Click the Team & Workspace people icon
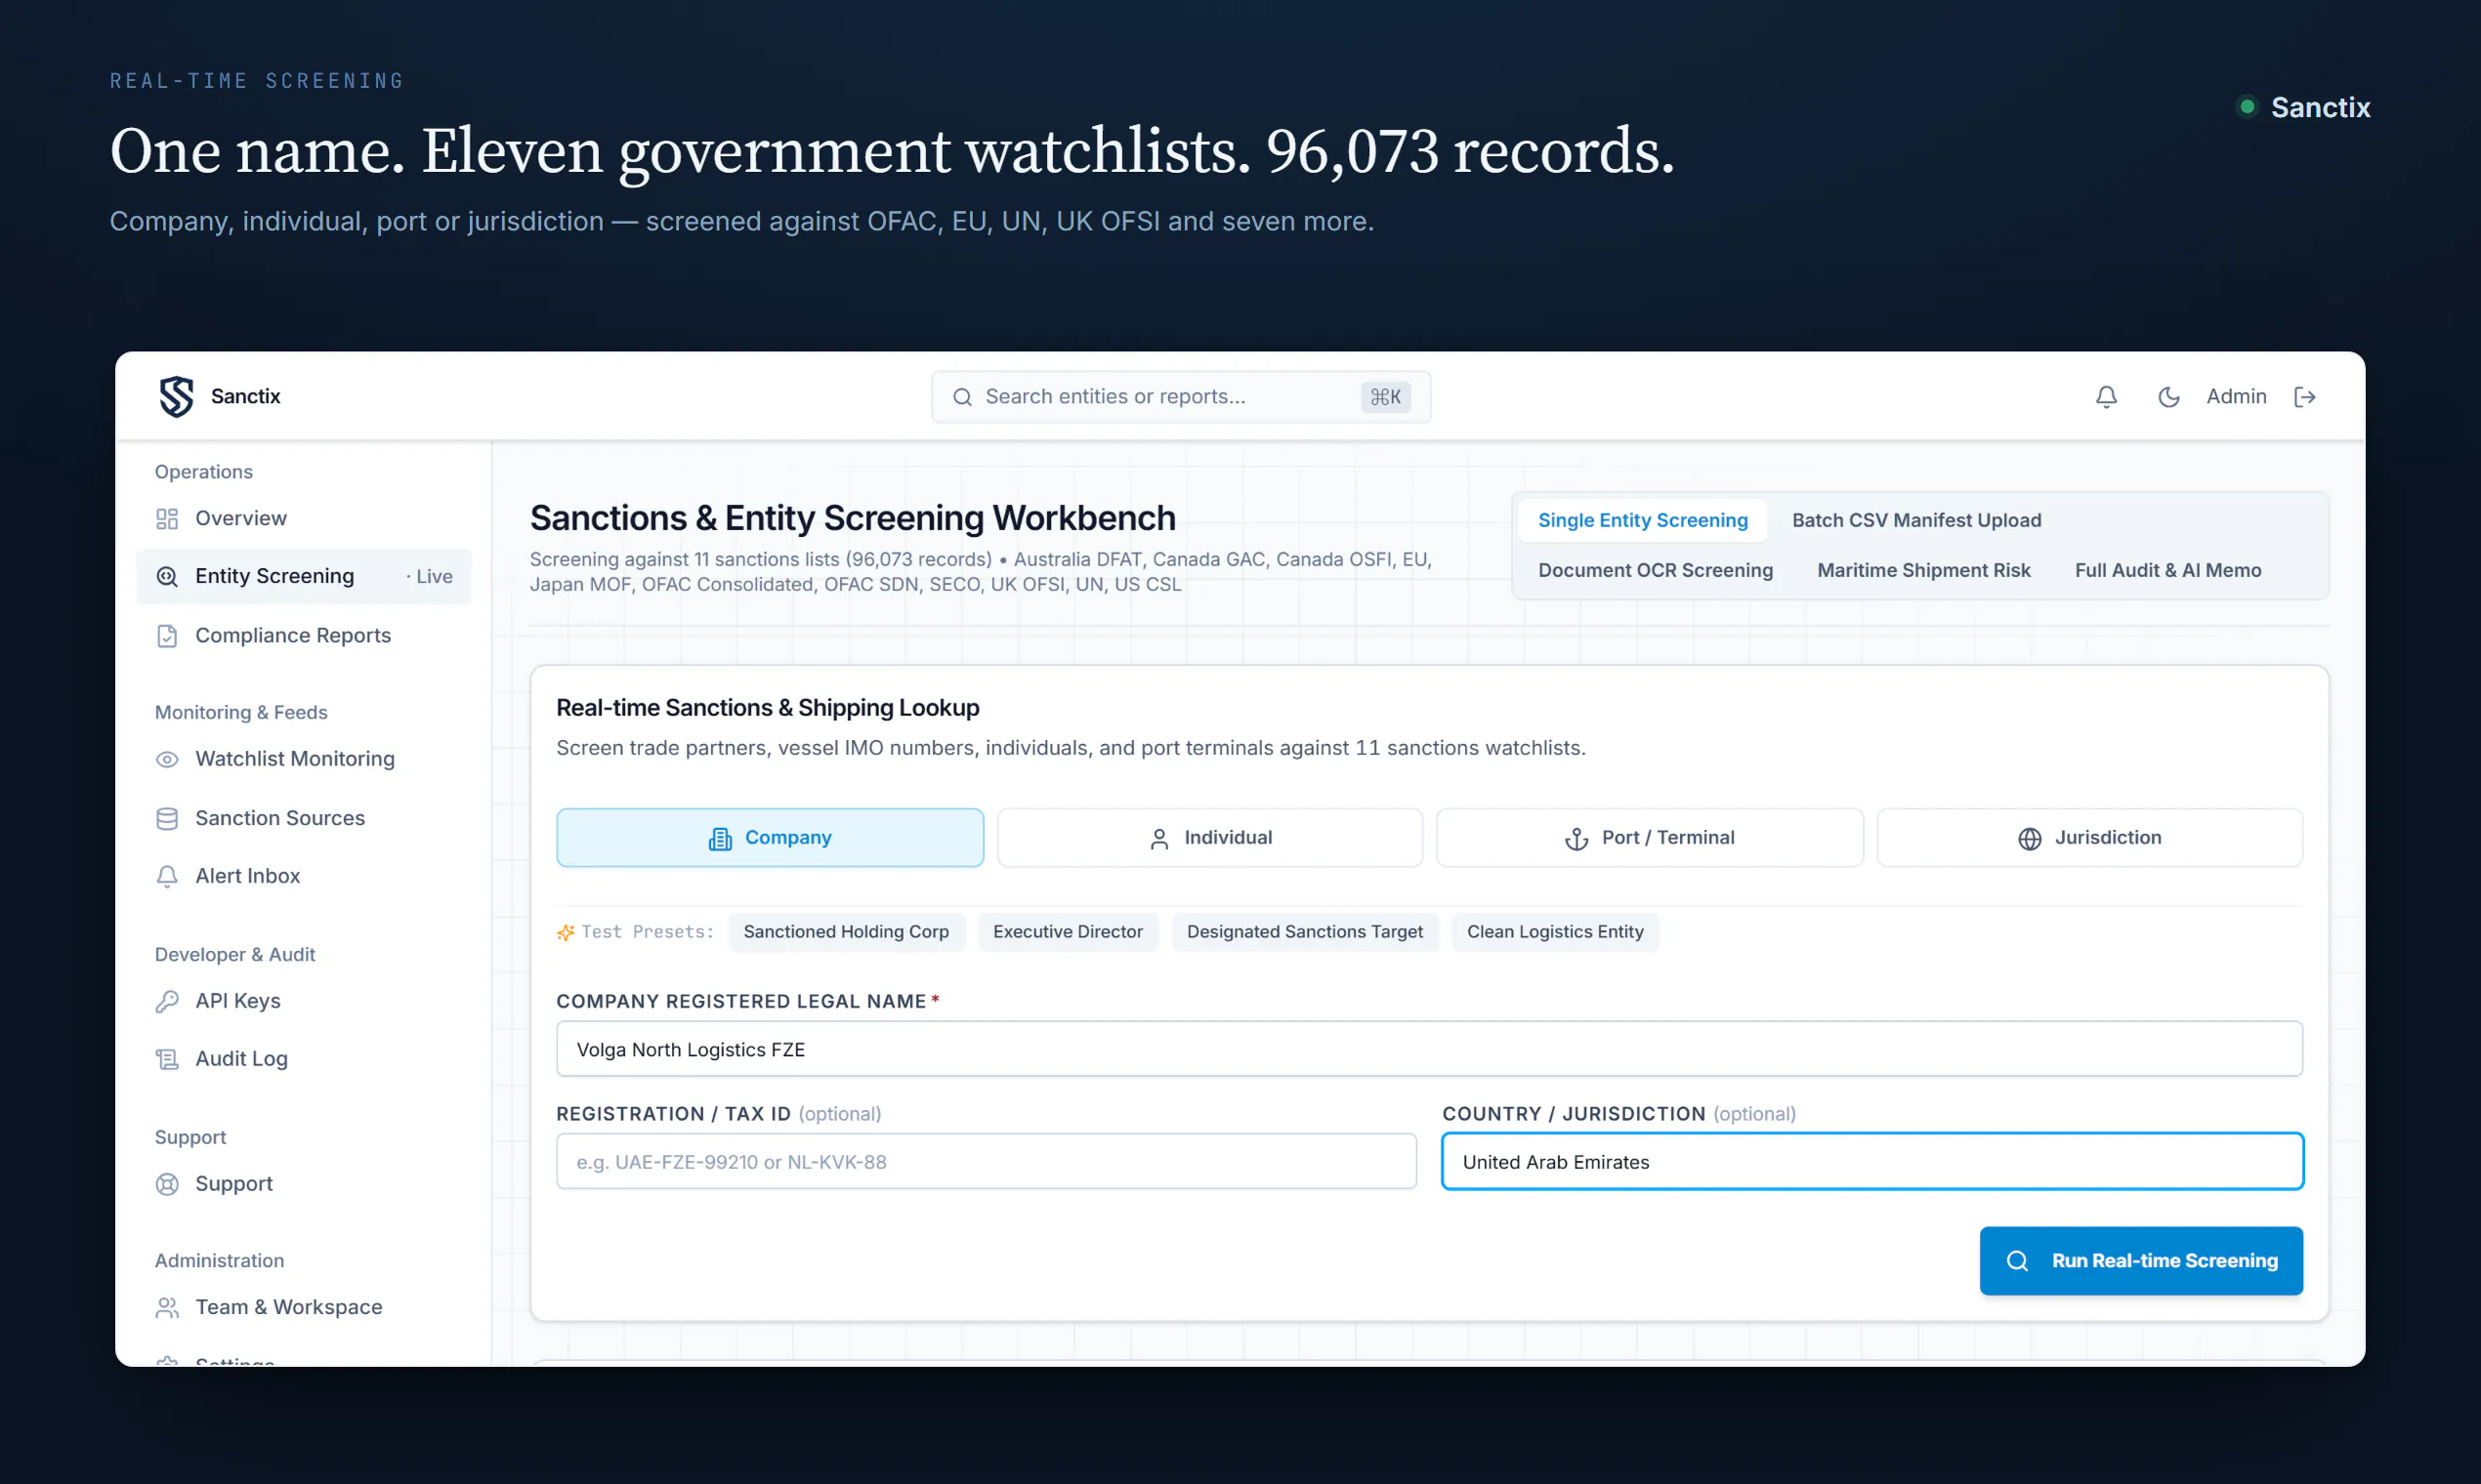Image resolution: width=2481 pixels, height=1484 pixels. [x=167, y=1307]
